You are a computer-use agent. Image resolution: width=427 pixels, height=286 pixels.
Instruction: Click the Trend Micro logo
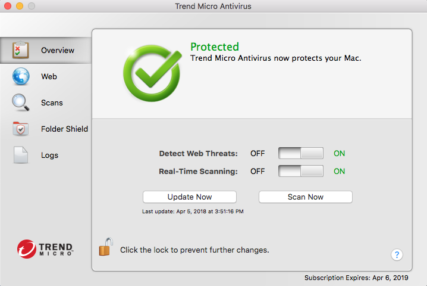point(45,248)
